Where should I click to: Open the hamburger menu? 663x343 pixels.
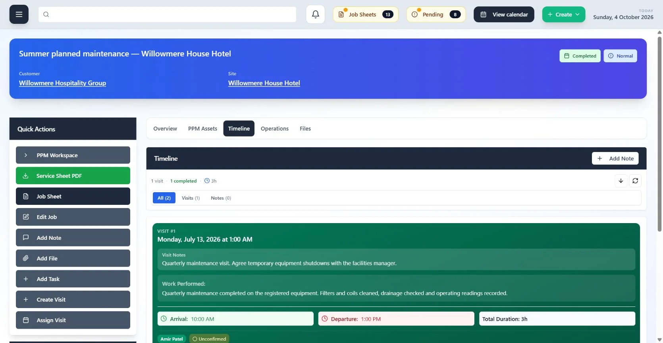click(19, 14)
